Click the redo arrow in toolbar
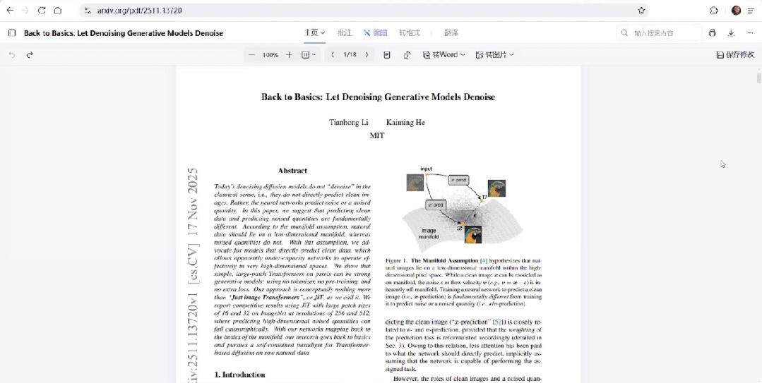762x383 pixels. pyautogui.click(x=30, y=55)
